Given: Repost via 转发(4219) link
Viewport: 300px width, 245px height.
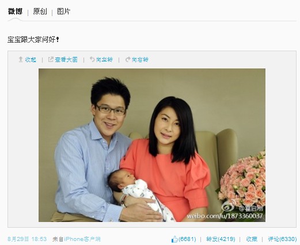Looking at the screenshot, I should [221, 239].
